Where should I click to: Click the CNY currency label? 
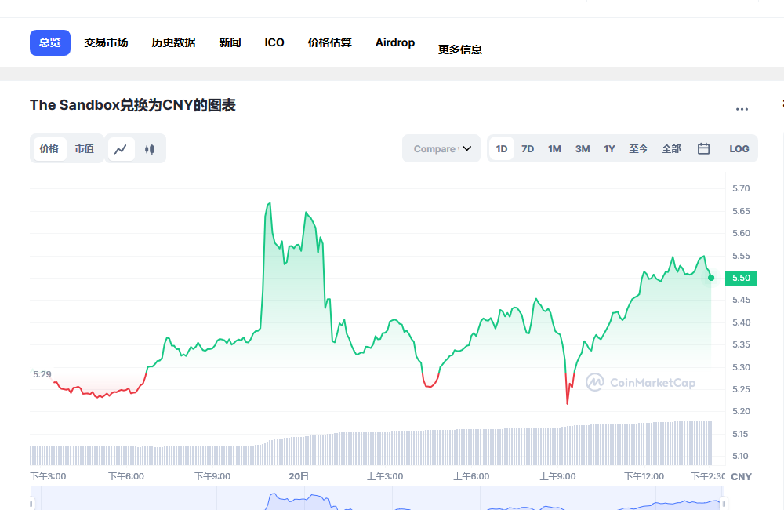click(x=741, y=477)
